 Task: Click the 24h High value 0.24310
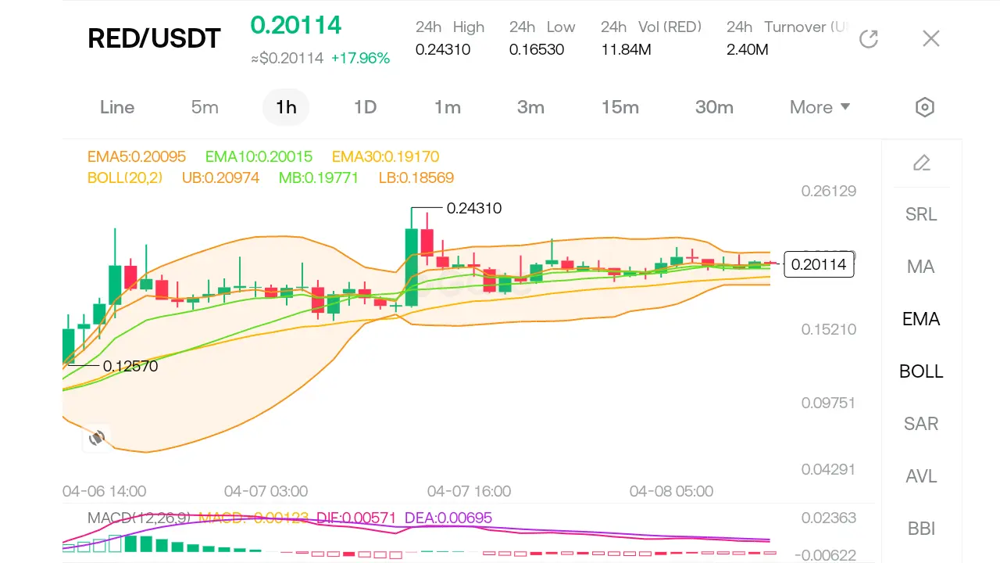click(x=442, y=49)
